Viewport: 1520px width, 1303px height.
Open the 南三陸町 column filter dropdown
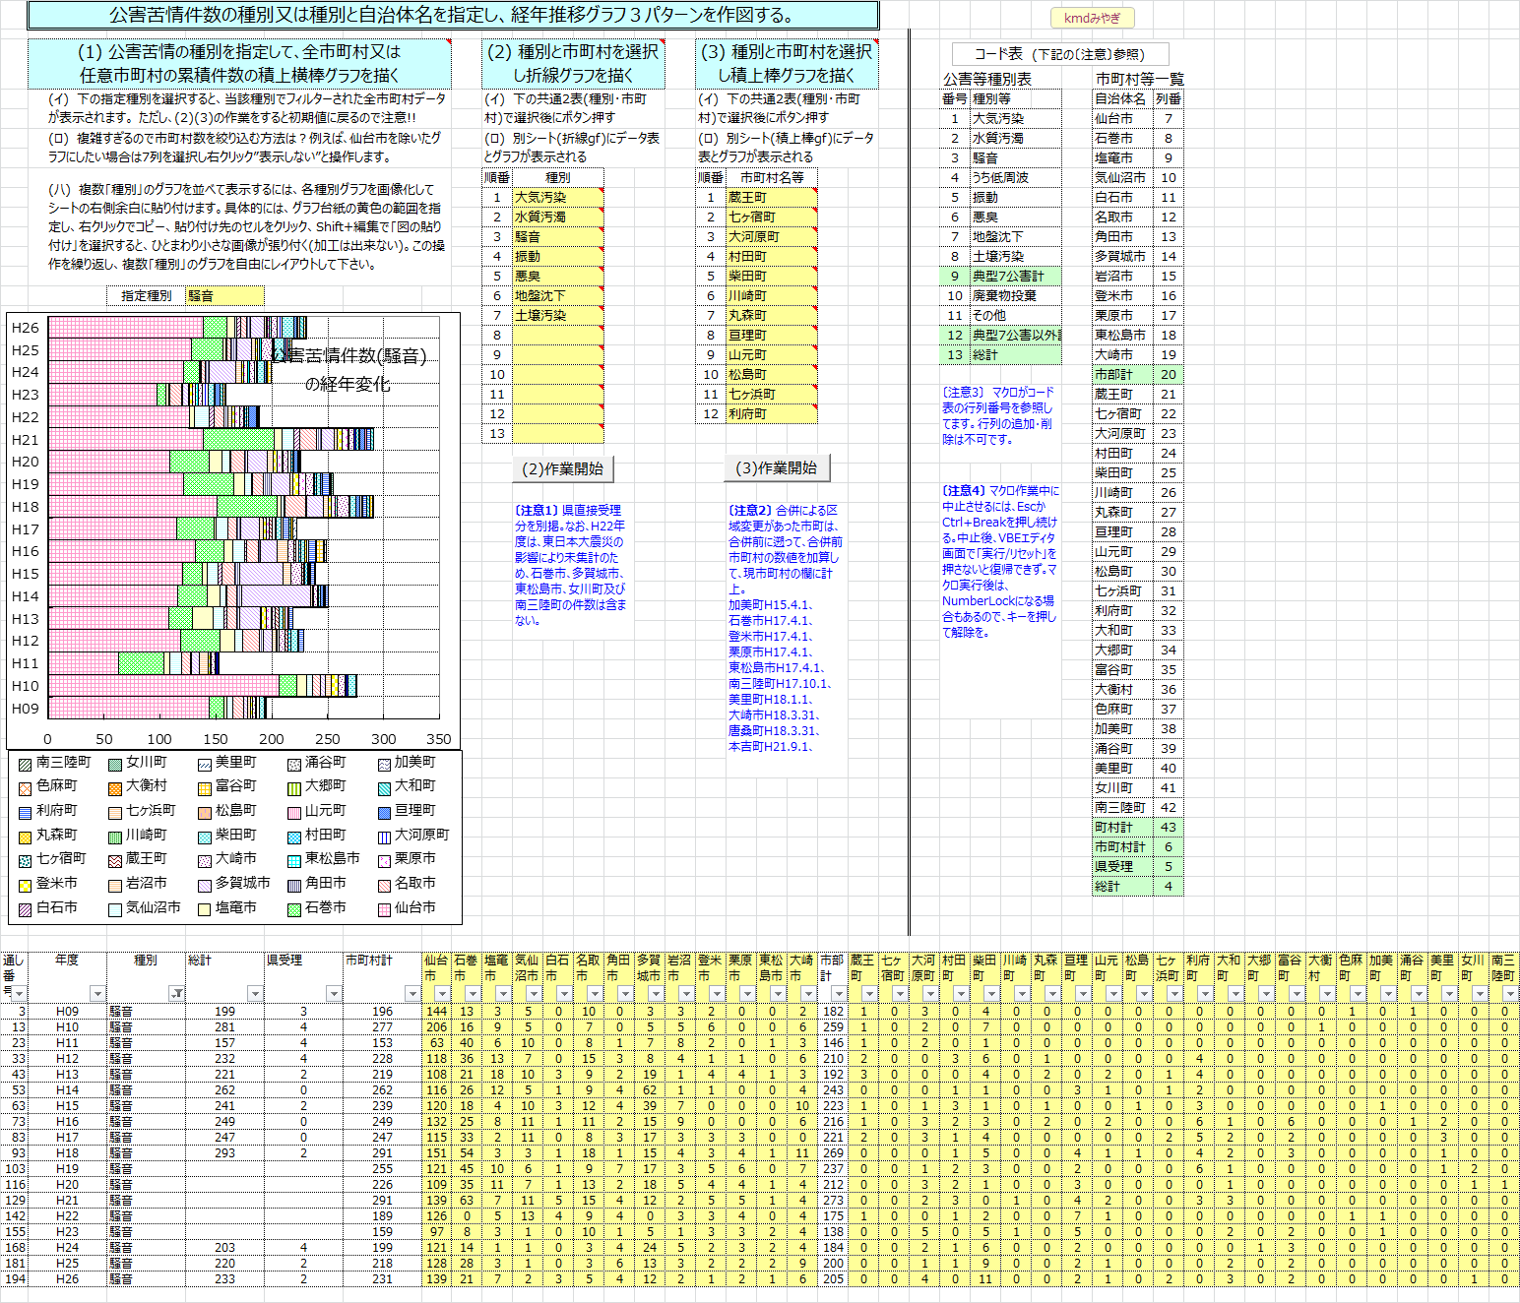point(1511,994)
